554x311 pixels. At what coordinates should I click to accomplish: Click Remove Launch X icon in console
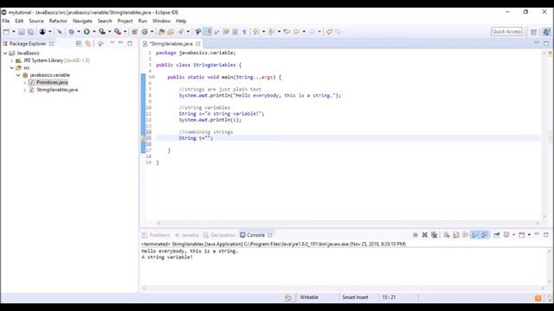click(x=425, y=235)
